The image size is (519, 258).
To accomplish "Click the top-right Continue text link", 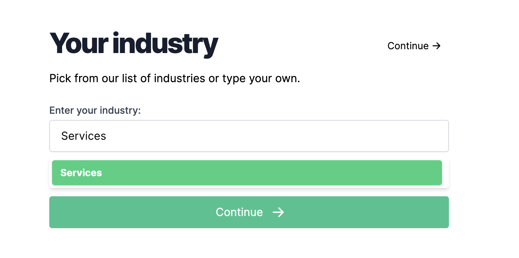I will click(408, 46).
